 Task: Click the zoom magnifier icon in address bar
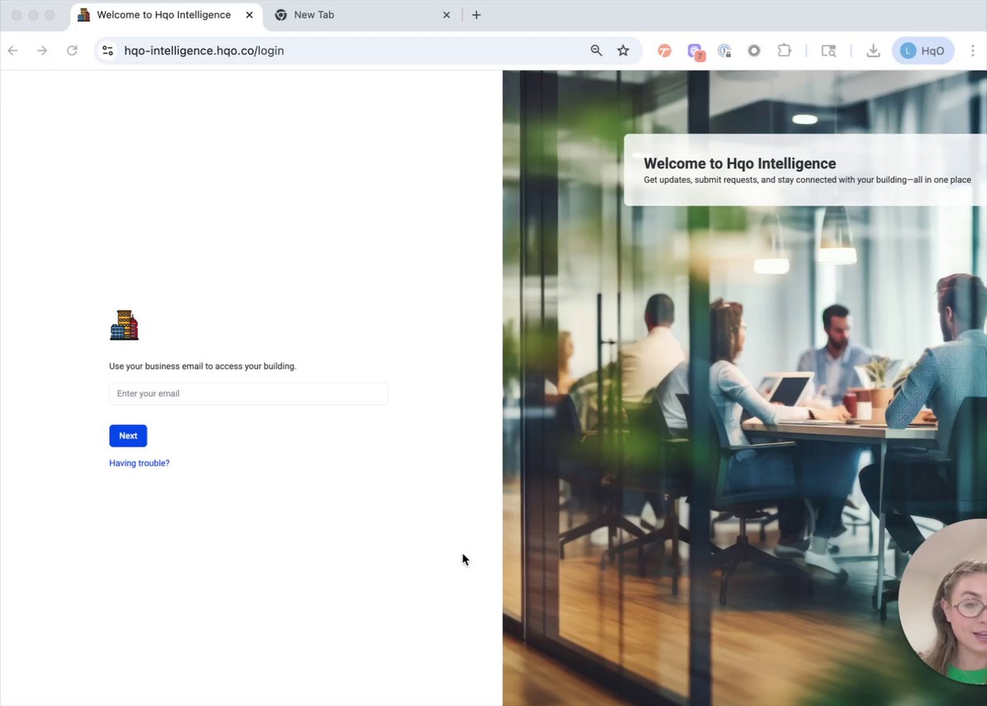click(x=596, y=50)
